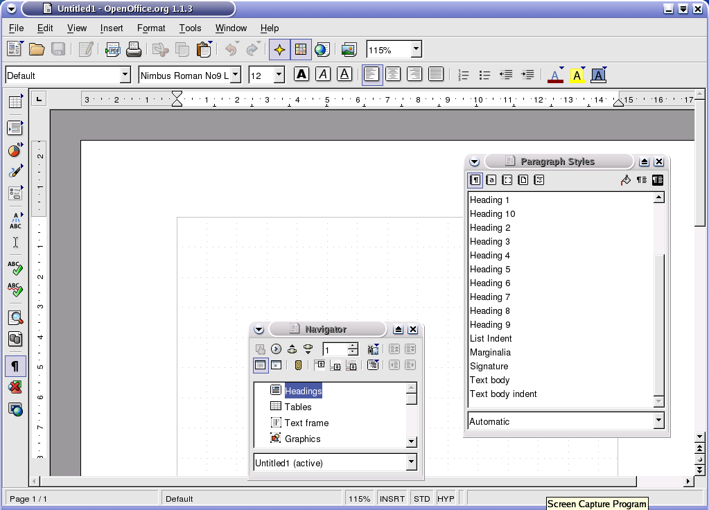Apply paragraph Background color swatch

598,75
